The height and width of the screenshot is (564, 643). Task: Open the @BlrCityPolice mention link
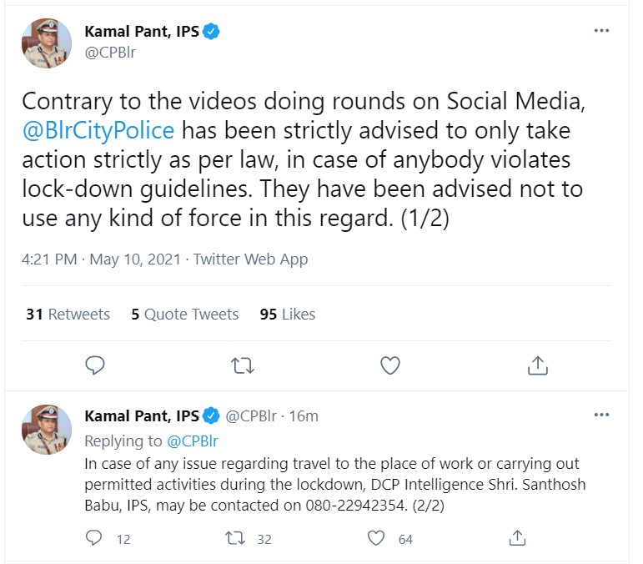point(98,130)
